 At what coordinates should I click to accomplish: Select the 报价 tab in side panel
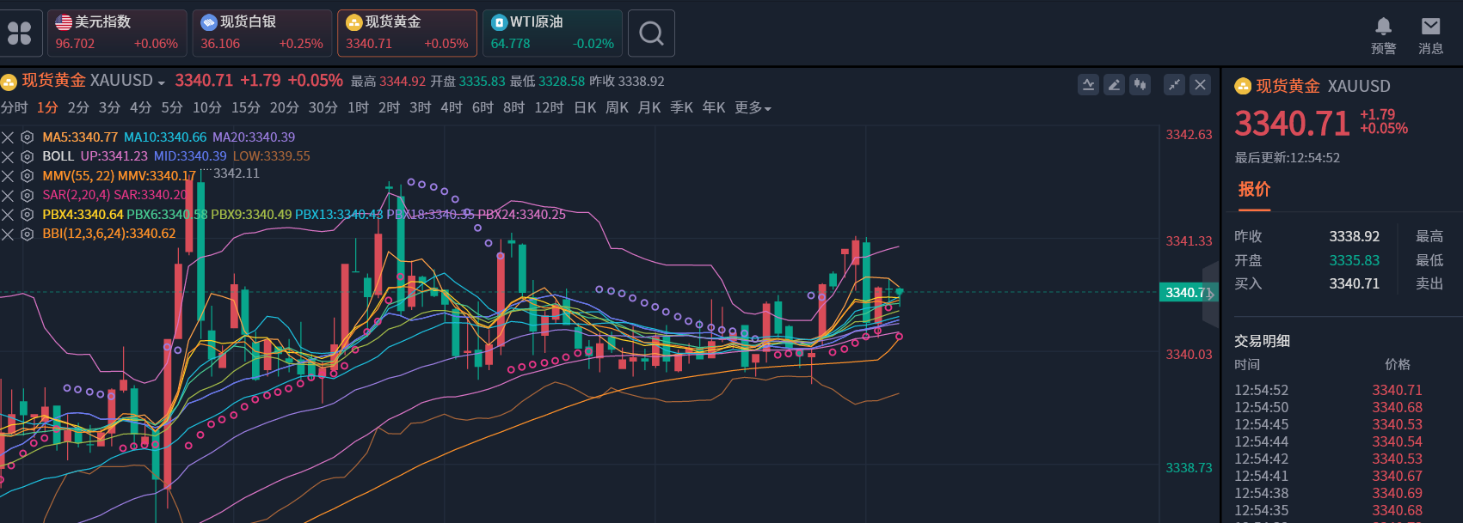[1254, 190]
